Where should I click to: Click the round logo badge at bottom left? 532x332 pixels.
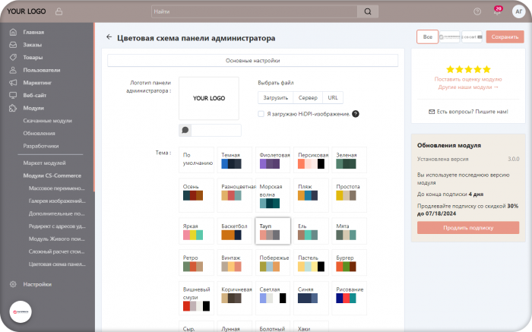[21, 312]
